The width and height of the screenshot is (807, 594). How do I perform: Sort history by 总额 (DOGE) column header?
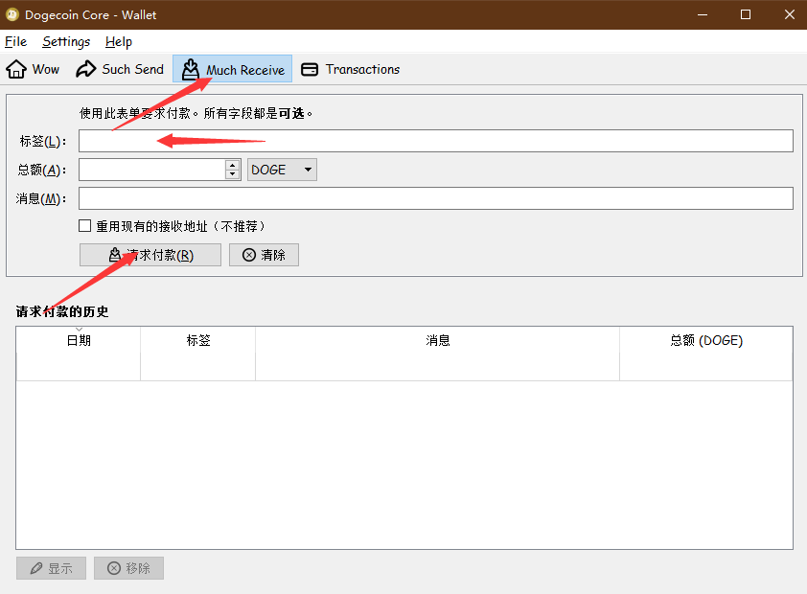(x=705, y=341)
